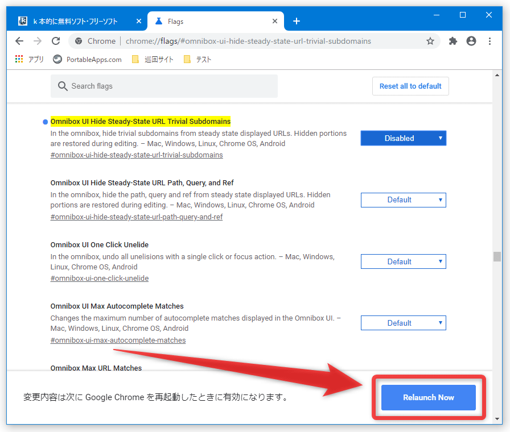510x432 pixels.
Task: Click heading Omnibox UI Max Autocomplete Matches
Action: (117, 306)
